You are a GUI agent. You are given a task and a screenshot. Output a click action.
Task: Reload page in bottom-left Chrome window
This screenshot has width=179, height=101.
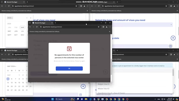[9, 55]
